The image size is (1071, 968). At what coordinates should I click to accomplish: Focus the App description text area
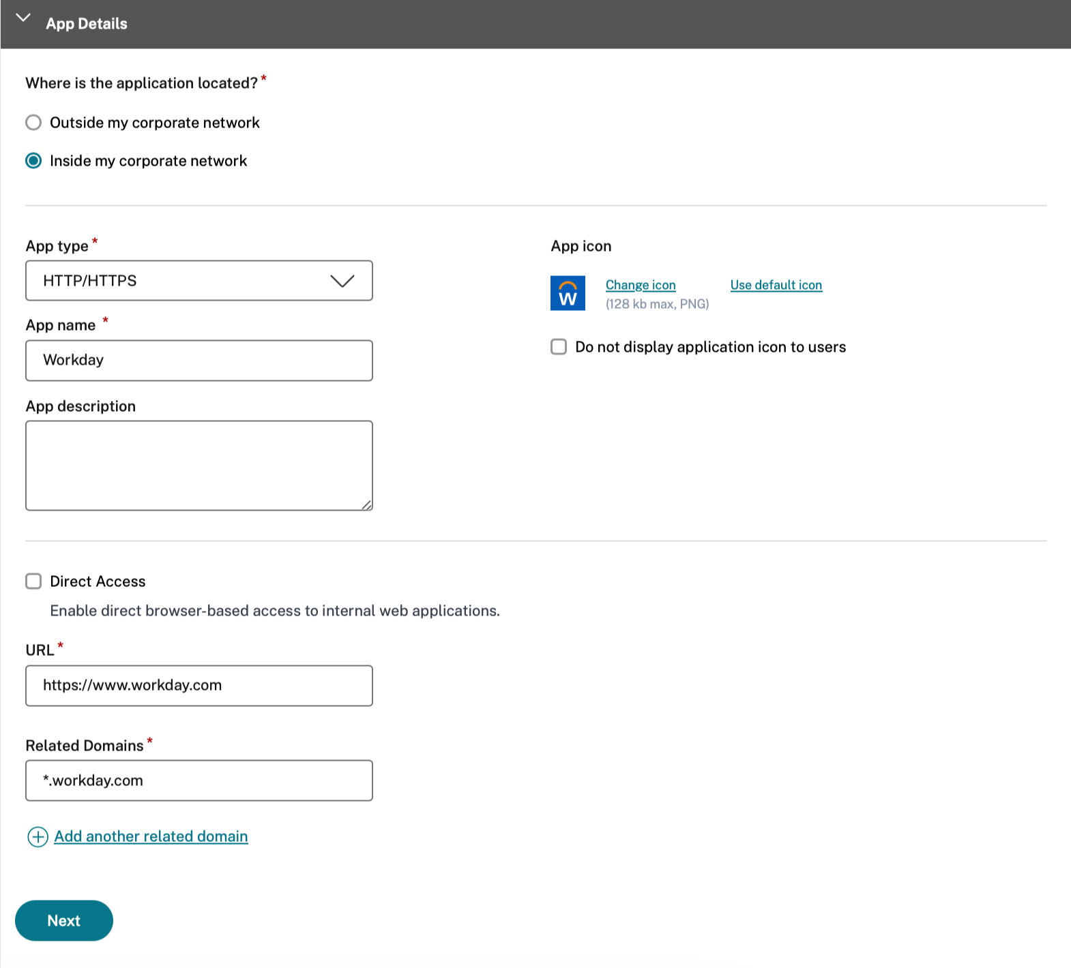199,465
